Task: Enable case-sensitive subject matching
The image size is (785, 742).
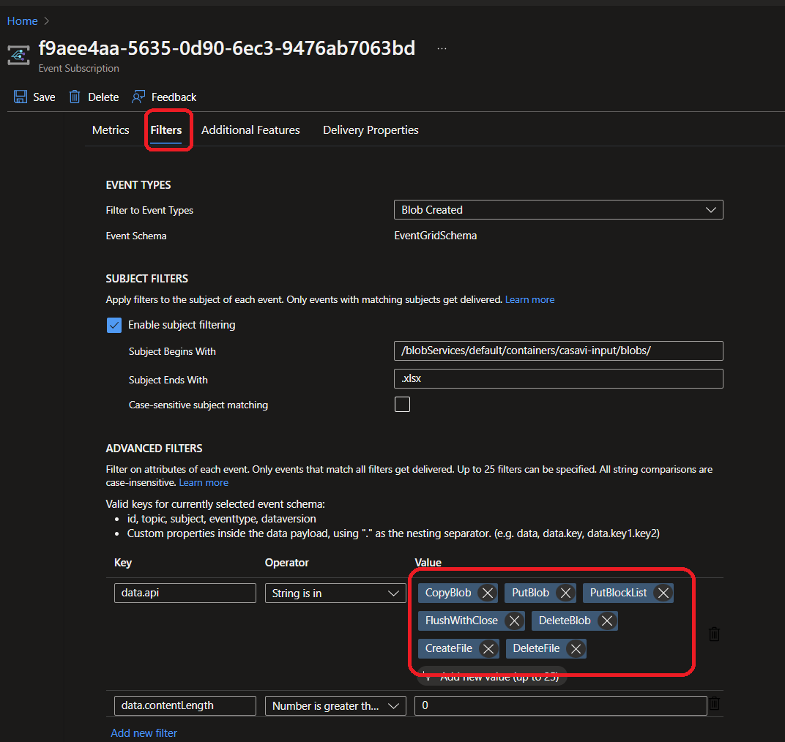Action: [x=402, y=403]
